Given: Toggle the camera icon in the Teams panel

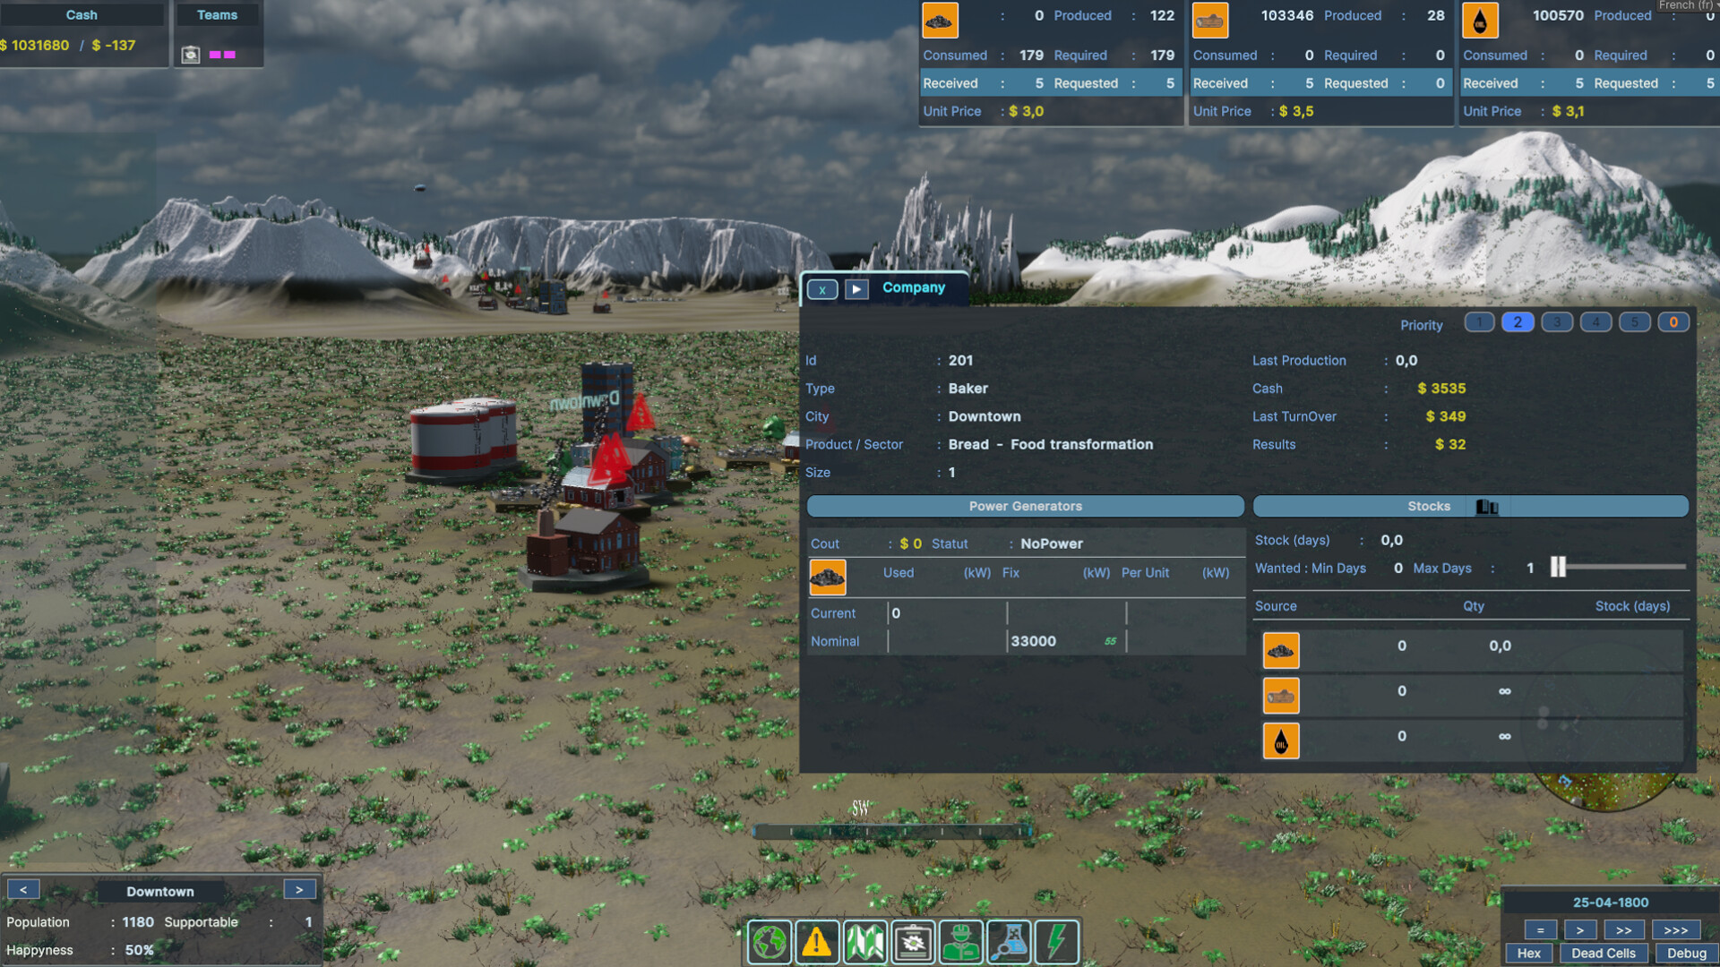Looking at the screenshot, I should pyautogui.click(x=191, y=54).
